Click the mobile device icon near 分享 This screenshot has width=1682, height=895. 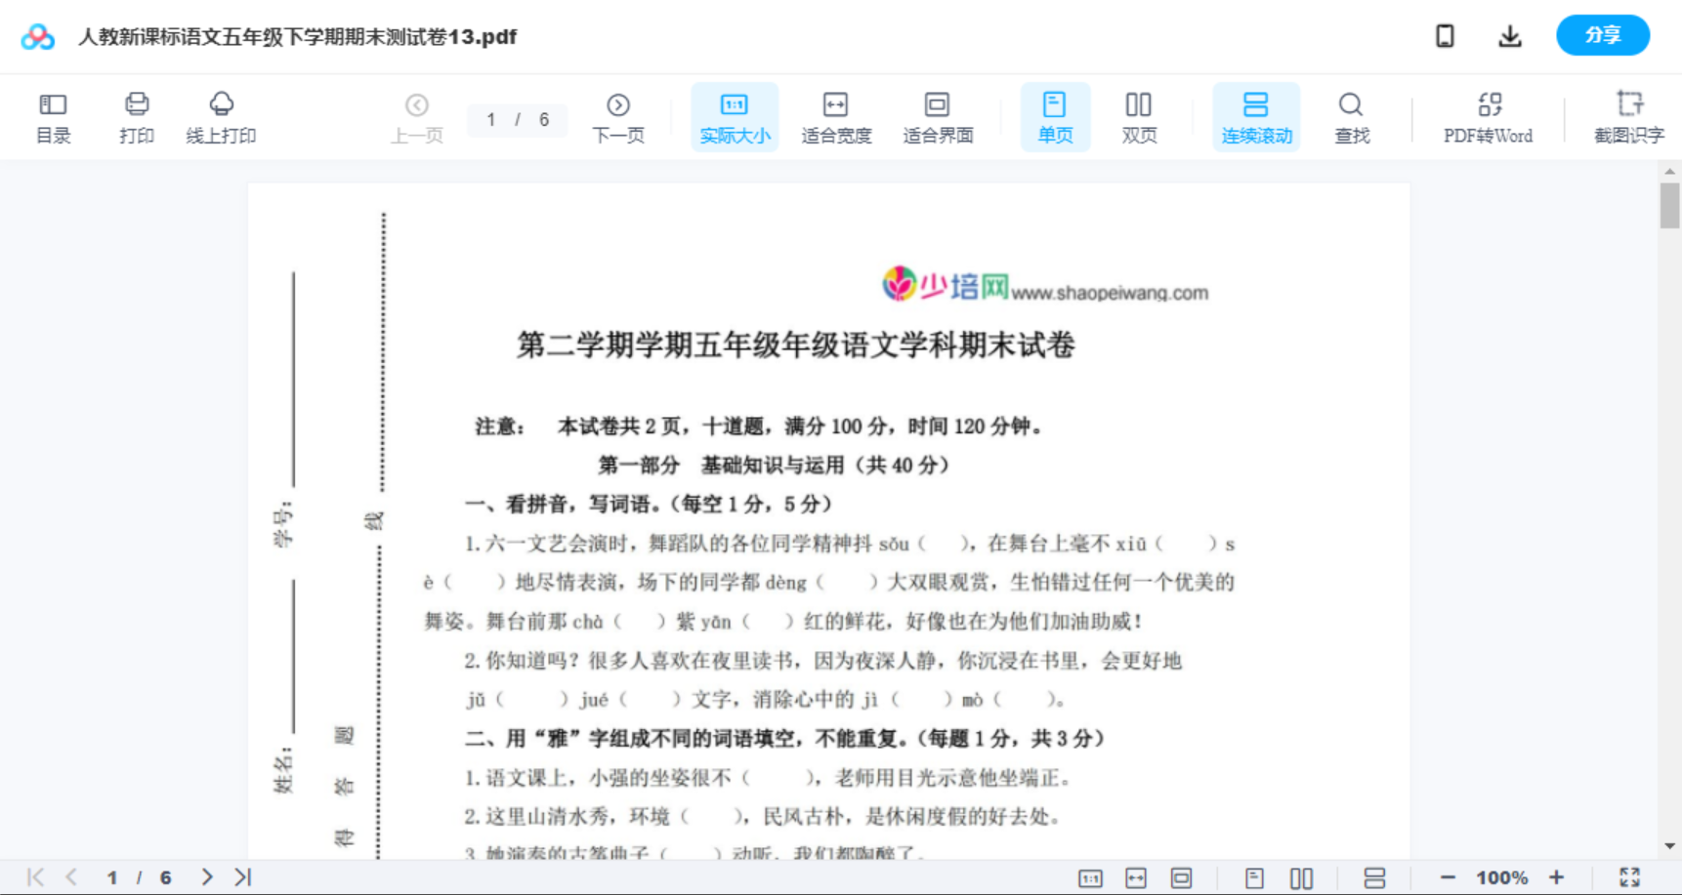[1445, 35]
